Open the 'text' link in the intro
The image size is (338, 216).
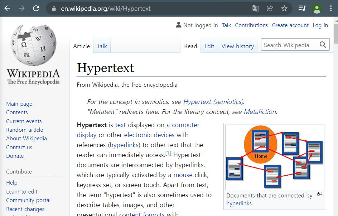coord(121,125)
